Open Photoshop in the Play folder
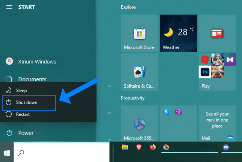 pyautogui.click(x=205, y=72)
